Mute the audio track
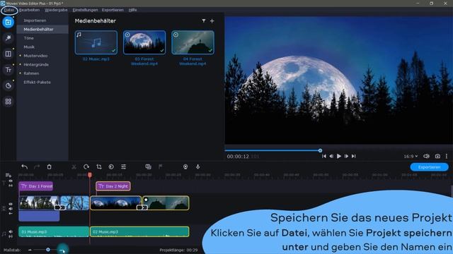 tap(11, 231)
